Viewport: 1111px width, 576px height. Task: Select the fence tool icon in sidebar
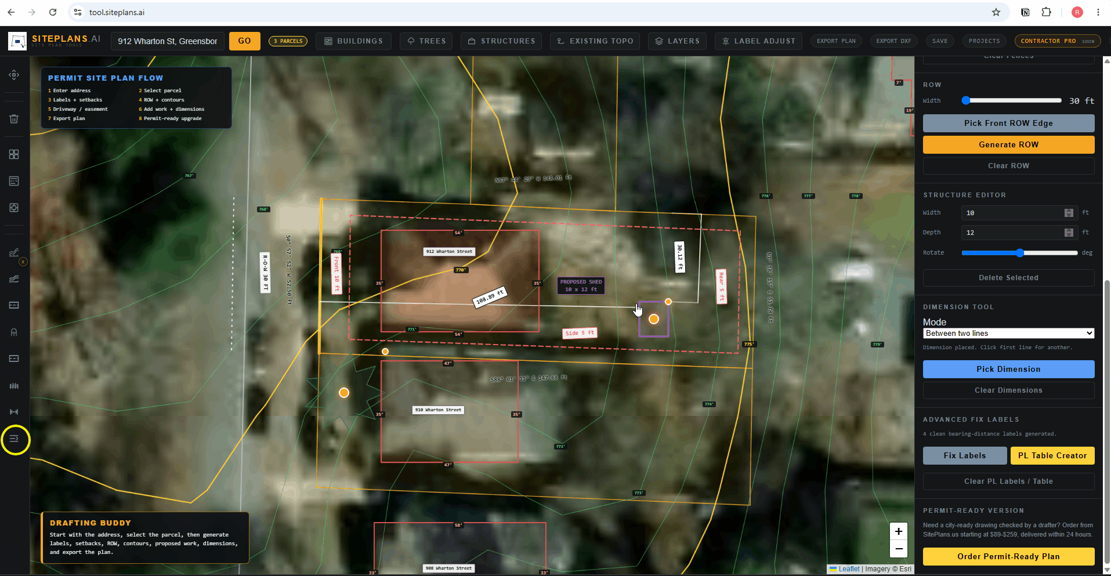coord(14,386)
